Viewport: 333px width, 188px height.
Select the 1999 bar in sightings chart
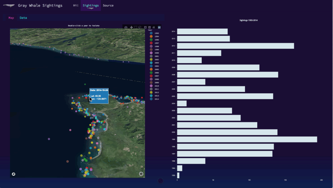(247, 139)
